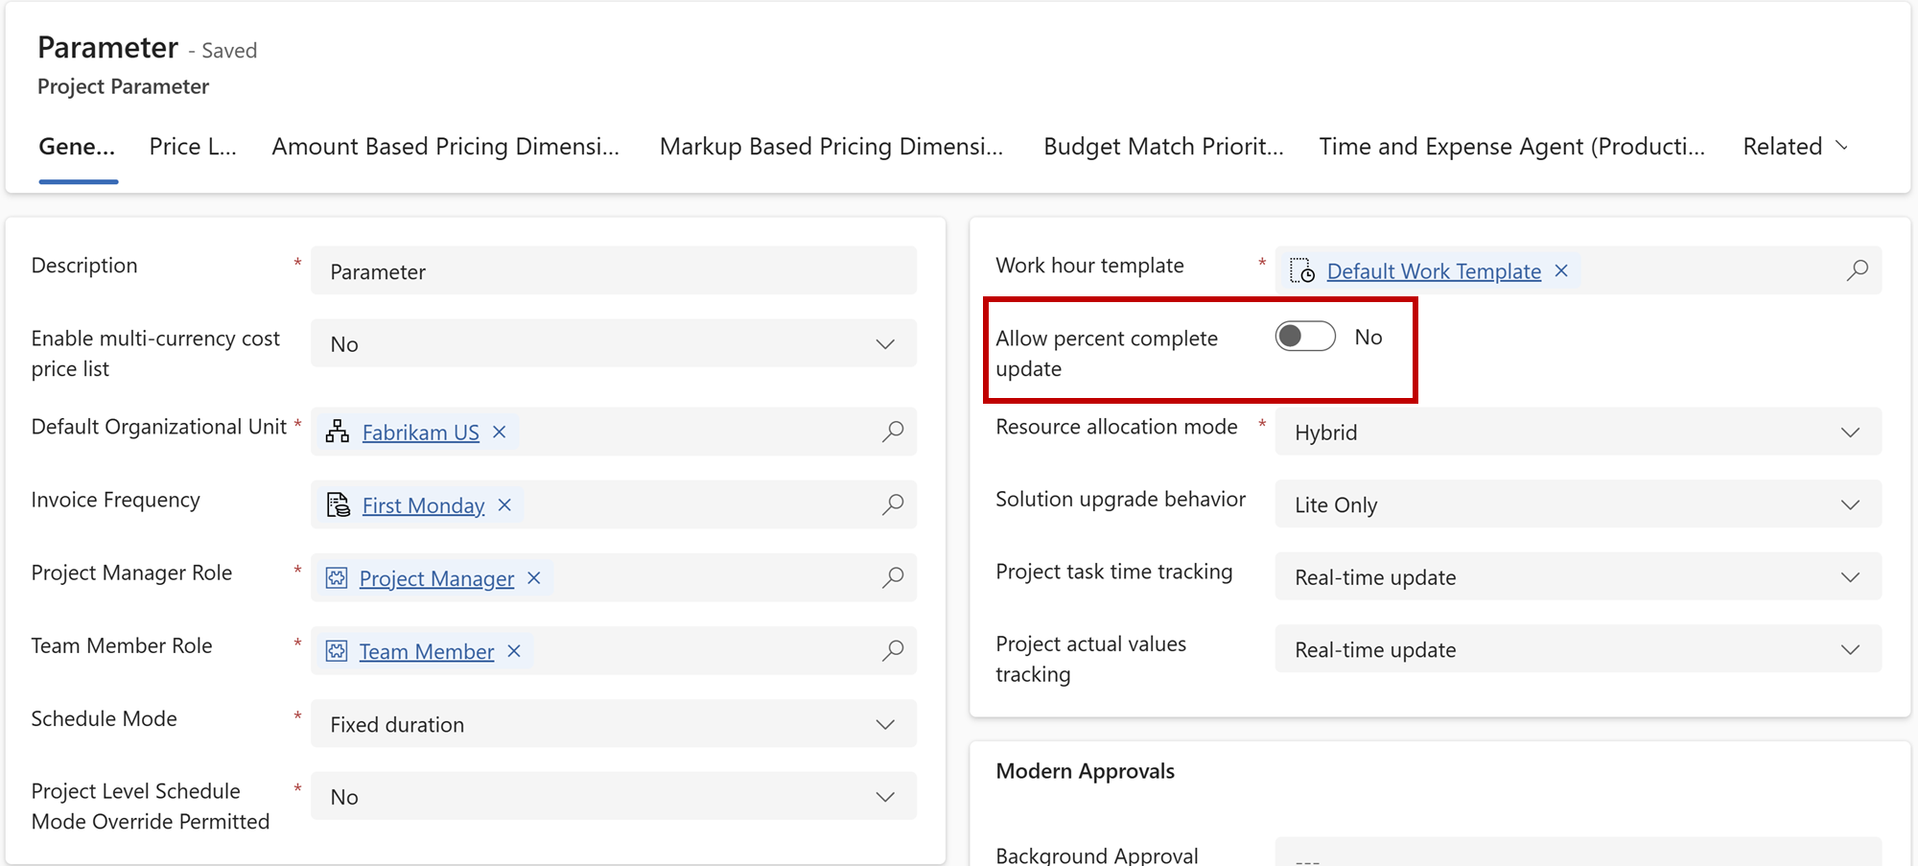Open the search lookup for Invoice Frequency
Image resolution: width=1918 pixels, height=866 pixels.
[893, 504]
